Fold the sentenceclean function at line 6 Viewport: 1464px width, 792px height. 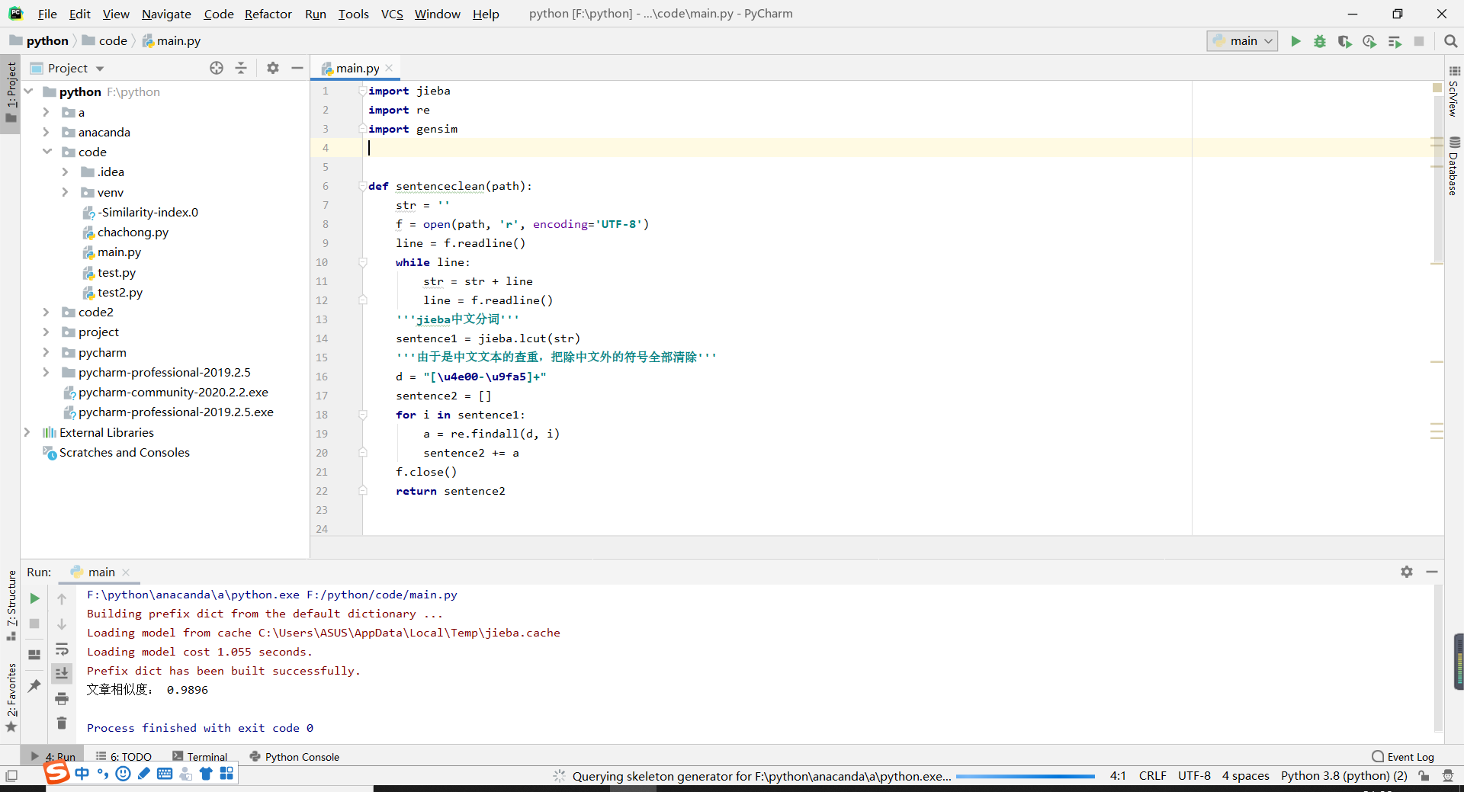pyautogui.click(x=362, y=186)
